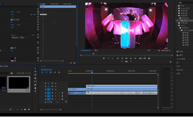Open the History panel tab
The height and width of the screenshot is (120, 193).
(180, 70)
